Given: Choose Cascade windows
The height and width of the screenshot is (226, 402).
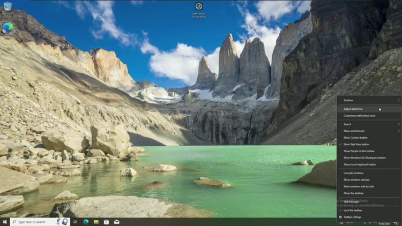Looking at the screenshot, I should pos(369,173).
